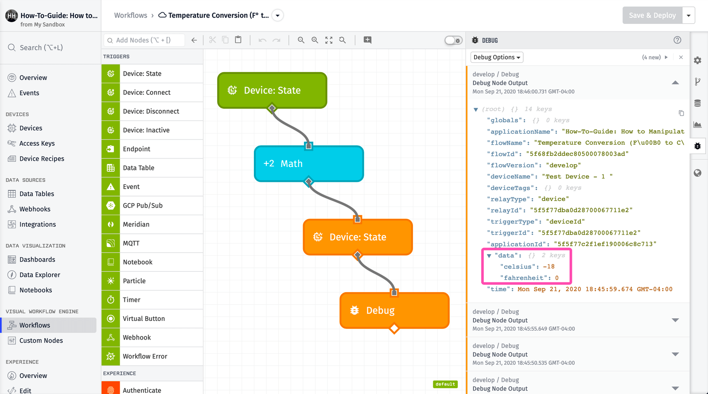Click the undo arrow icon
Viewport: 708px width, 394px height.
point(262,40)
